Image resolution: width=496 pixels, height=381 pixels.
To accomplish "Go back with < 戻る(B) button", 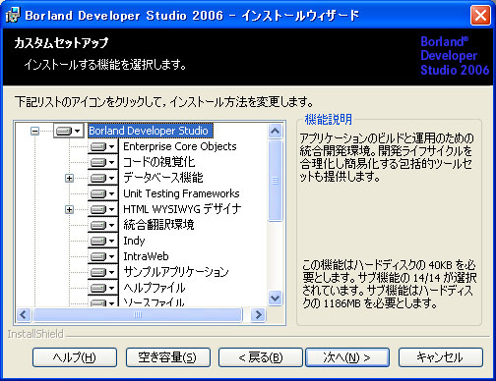I will click(x=261, y=357).
